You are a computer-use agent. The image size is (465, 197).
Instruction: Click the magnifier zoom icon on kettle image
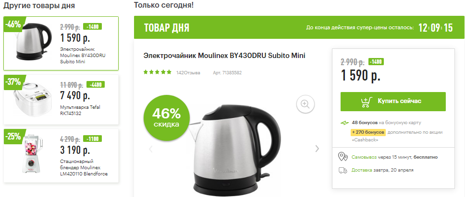(305, 104)
